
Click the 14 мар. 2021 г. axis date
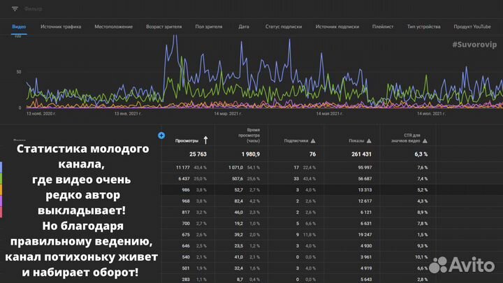pos(228,114)
